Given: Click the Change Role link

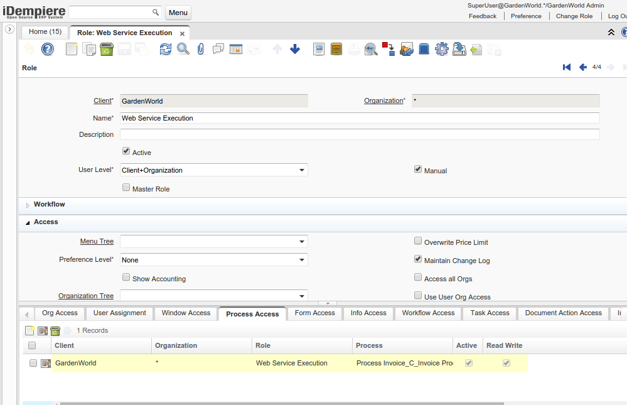Looking at the screenshot, I should coord(574,16).
